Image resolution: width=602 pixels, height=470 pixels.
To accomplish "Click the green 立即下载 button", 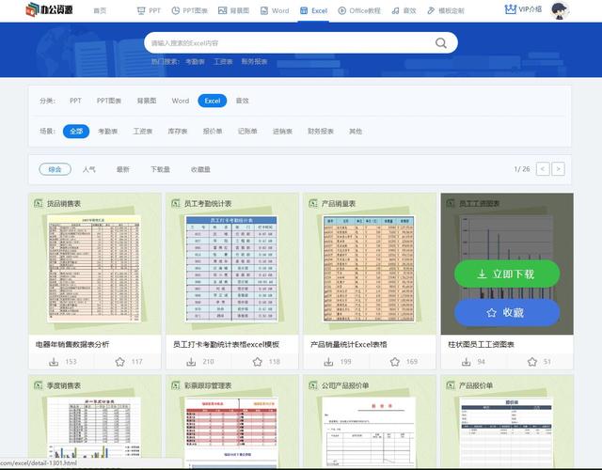I will tap(507, 274).
